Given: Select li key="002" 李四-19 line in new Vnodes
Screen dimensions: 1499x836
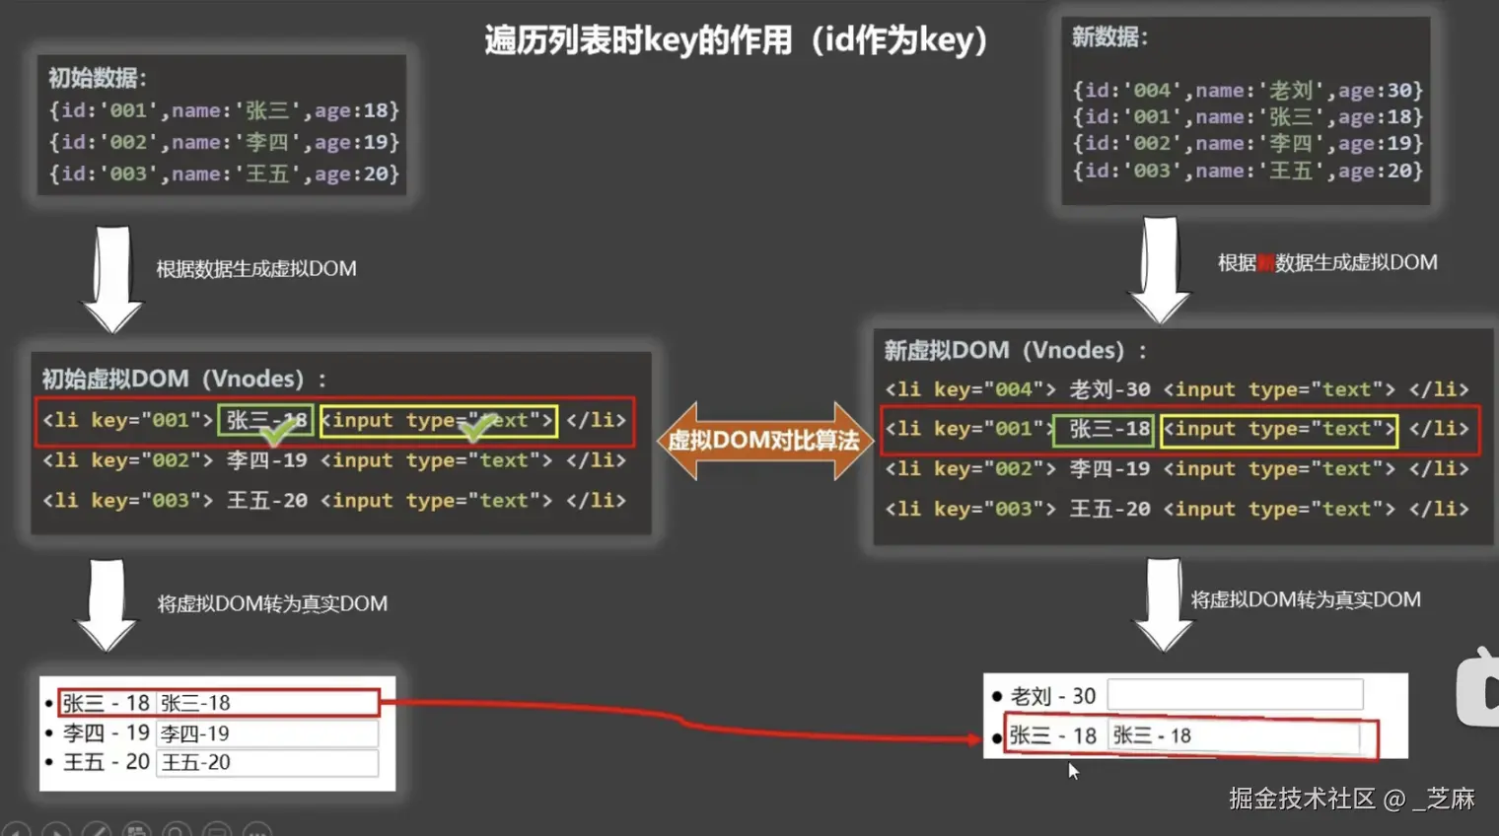Looking at the screenshot, I should click(1177, 469).
